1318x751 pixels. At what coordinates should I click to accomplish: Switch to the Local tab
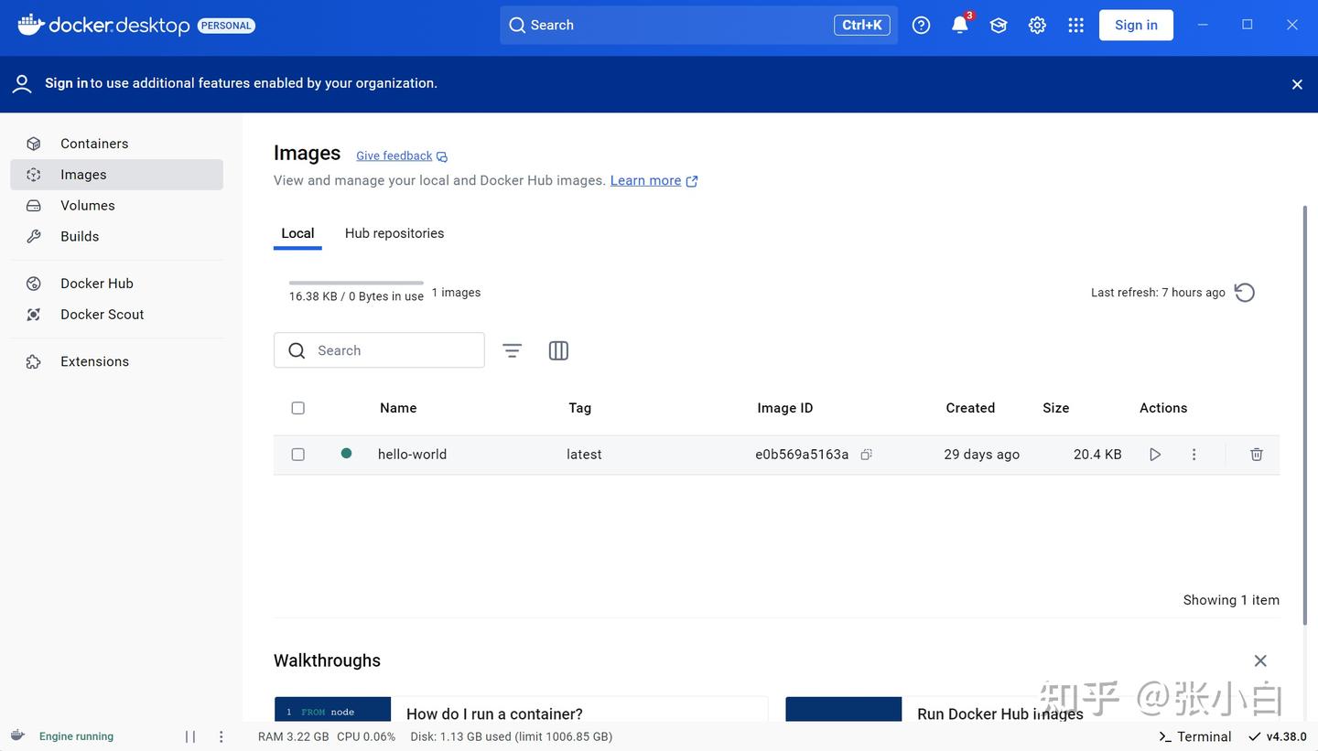pyautogui.click(x=297, y=233)
